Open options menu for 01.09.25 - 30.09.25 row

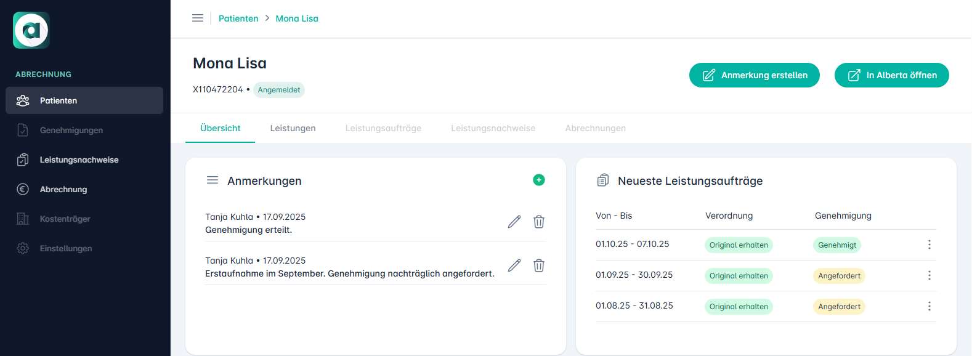pos(929,275)
